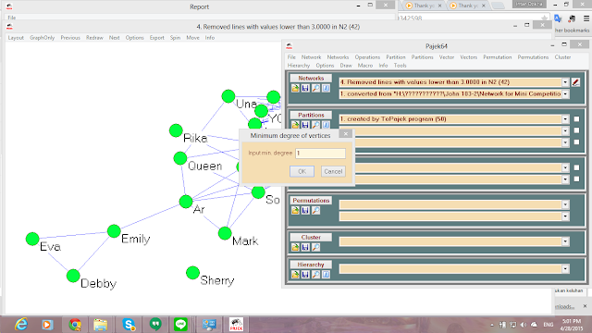View network magnifier icon in Networks panel

click(315, 89)
